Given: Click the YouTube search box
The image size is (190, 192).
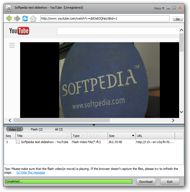Looking at the screenshot, I should tap(118, 31).
